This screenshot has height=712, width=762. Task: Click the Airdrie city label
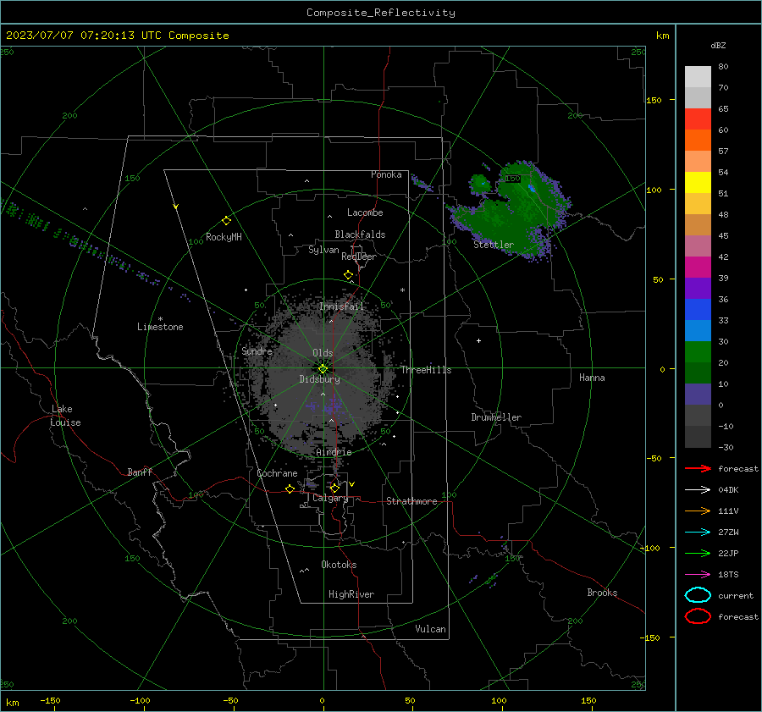point(334,452)
